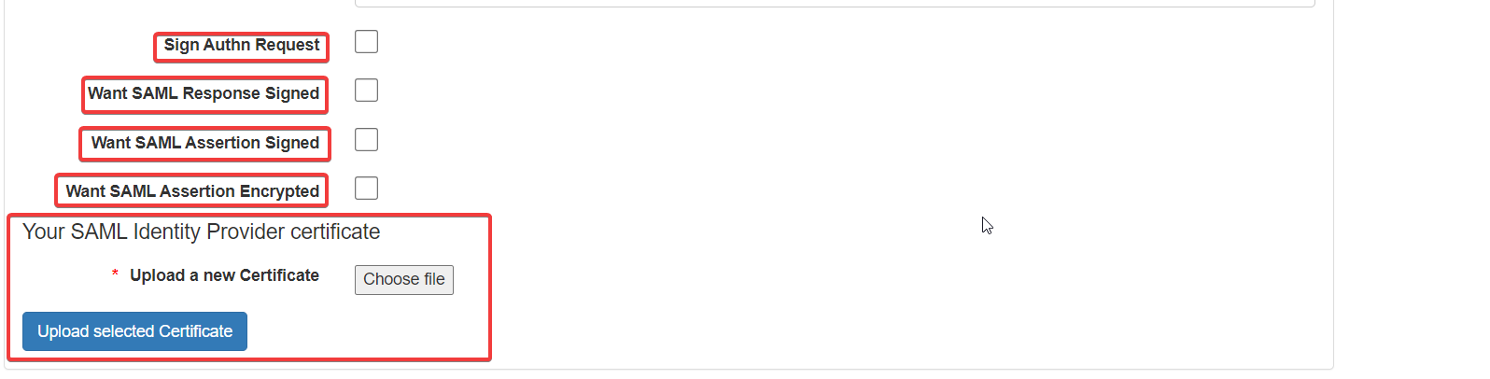The image size is (1490, 379).
Task: Click the Your SAML Identity Provider certificate heading
Action: [x=201, y=232]
